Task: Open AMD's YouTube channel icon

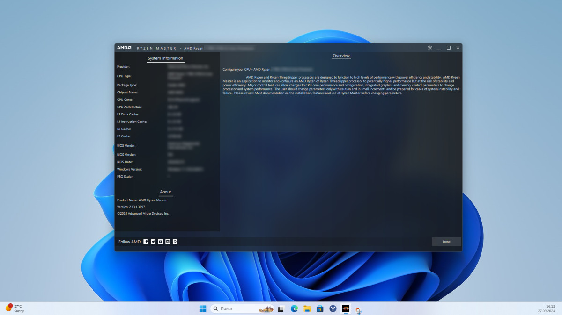Action: pos(160,242)
